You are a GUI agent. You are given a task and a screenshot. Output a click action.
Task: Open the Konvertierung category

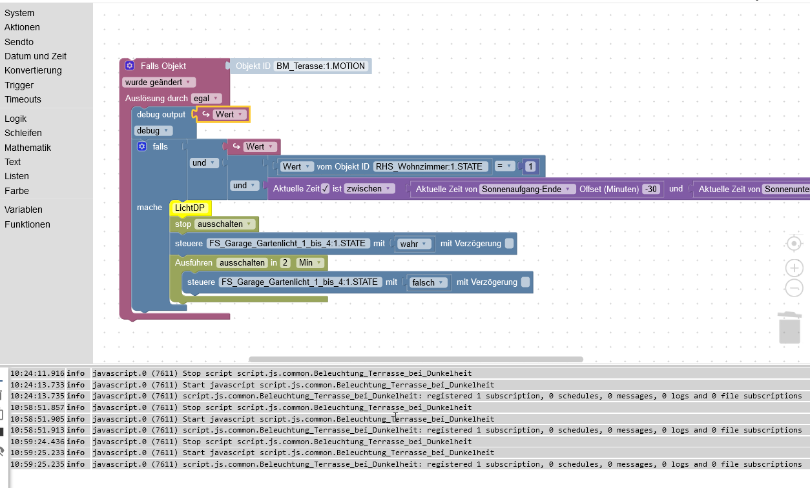pyautogui.click(x=33, y=70)
